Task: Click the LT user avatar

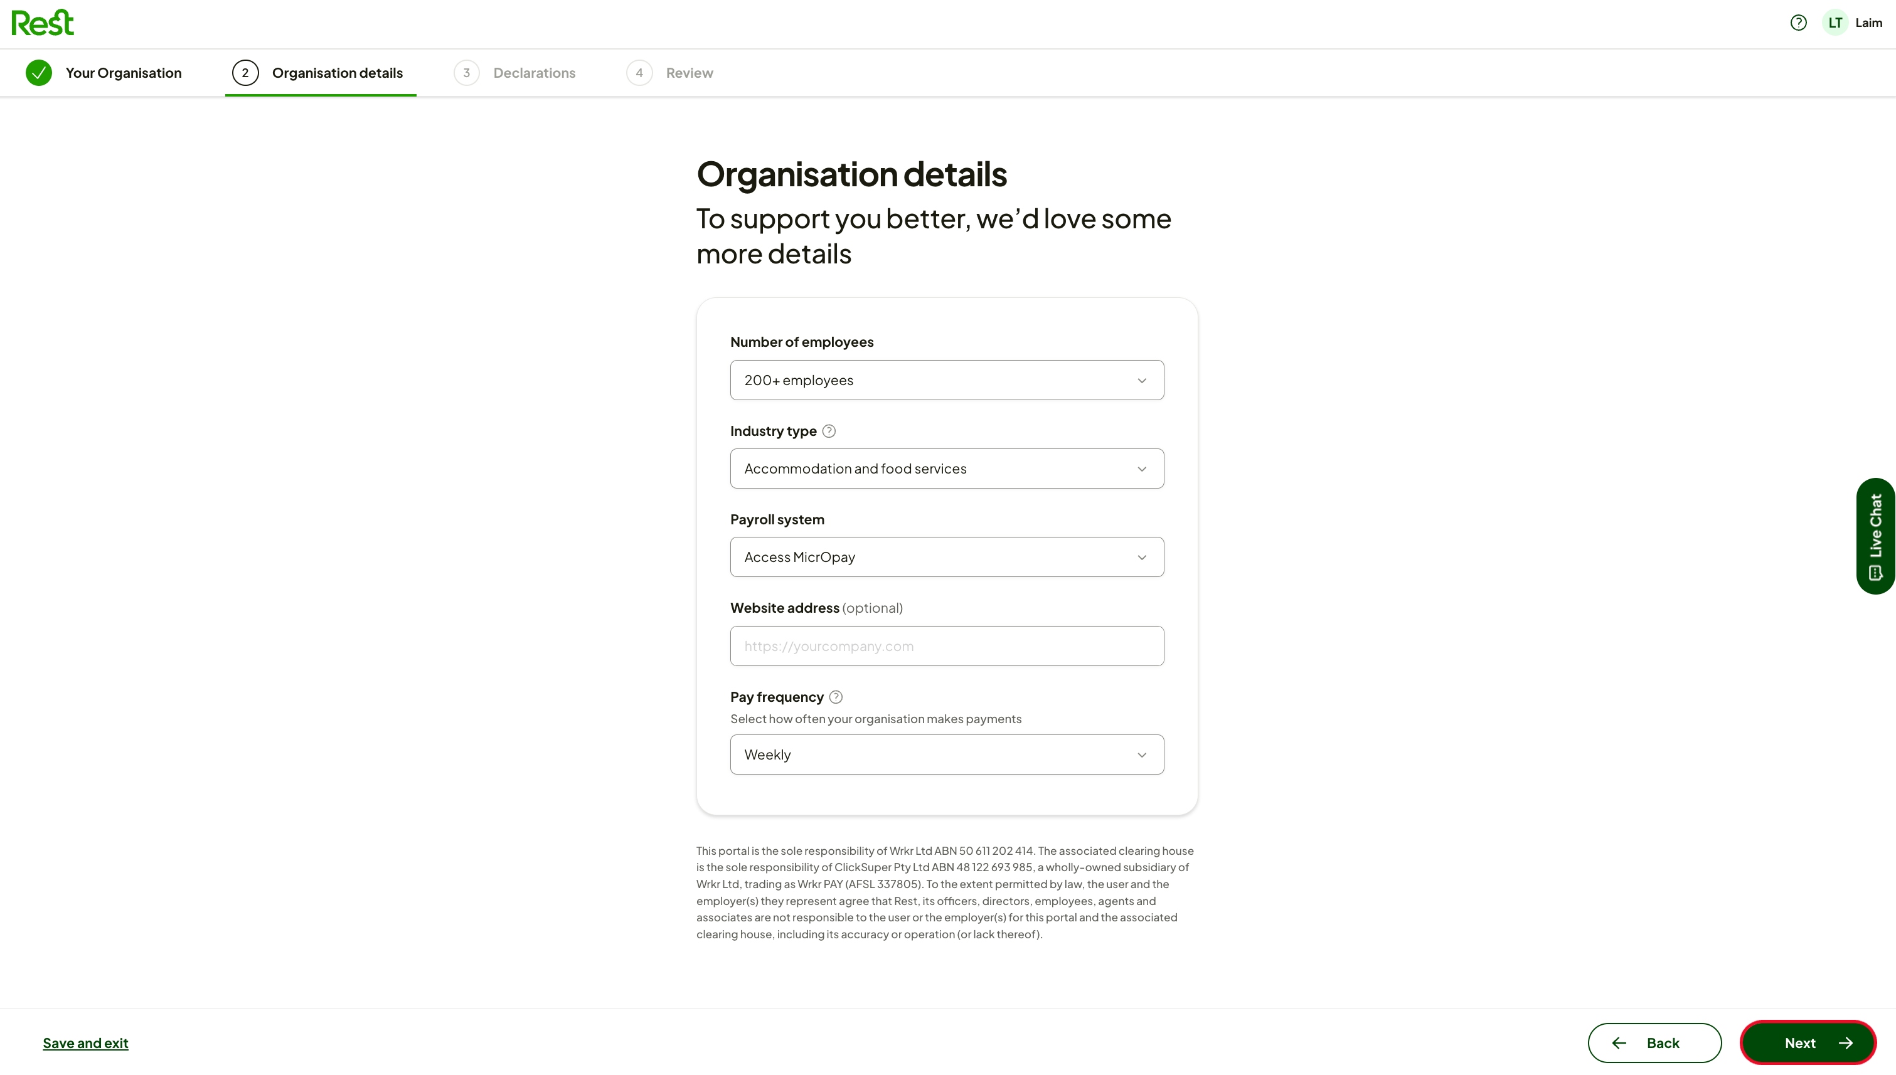Action: coord(1835,23)
